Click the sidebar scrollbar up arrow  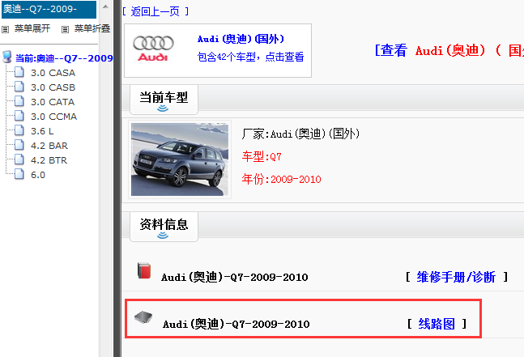click(x=105, y=6)
